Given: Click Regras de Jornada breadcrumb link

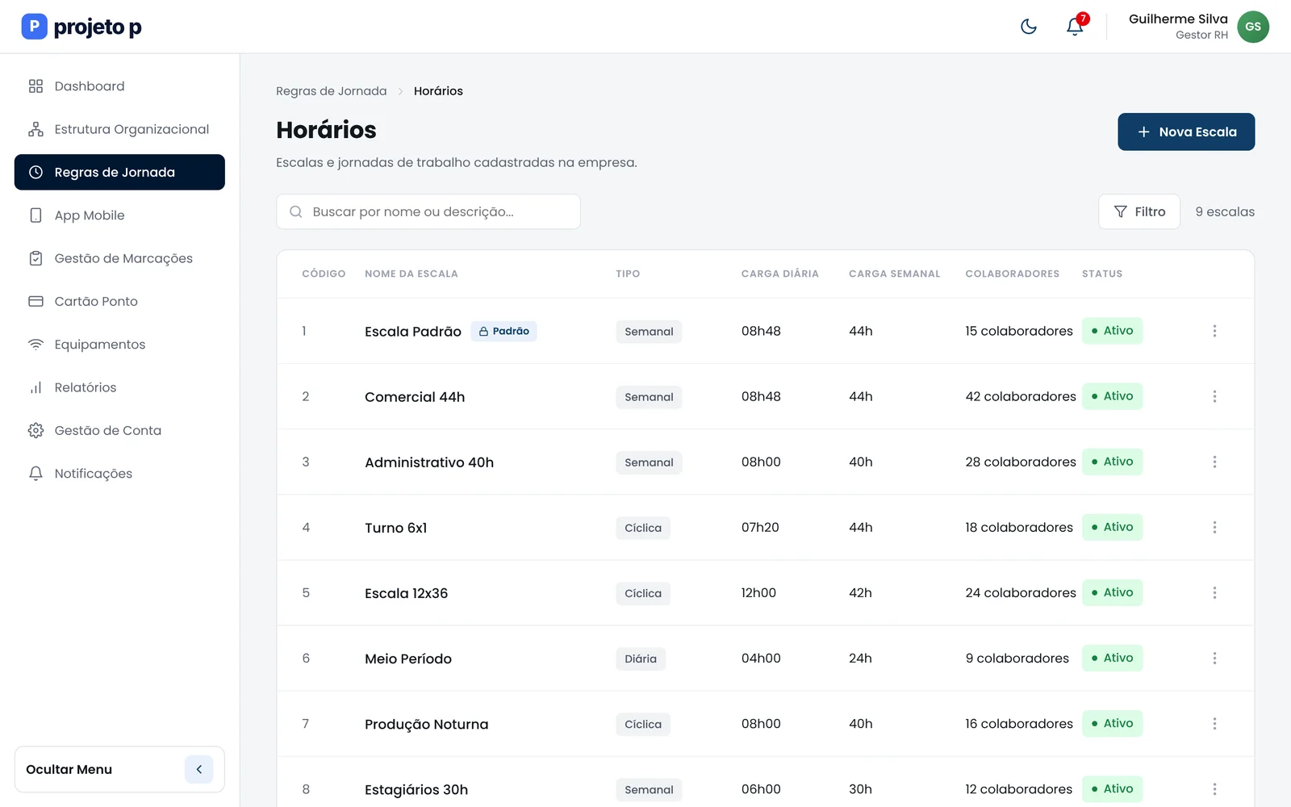Looking at the screenshot, I should (x=331, y=91).
